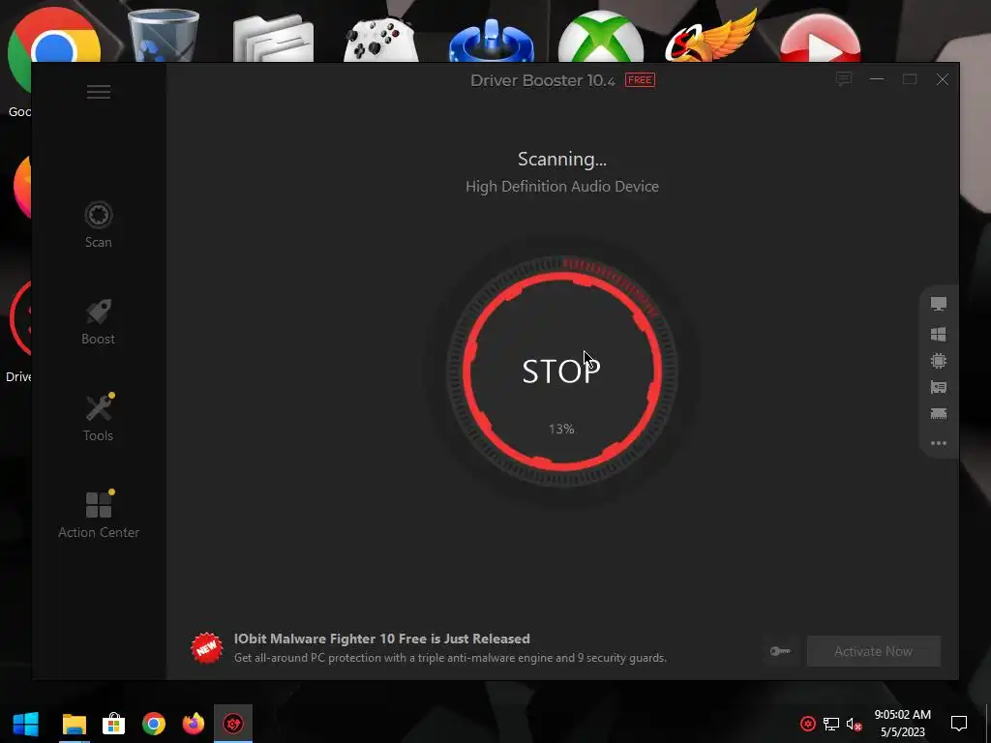Click the red NEW badge icon

click(x=207, y=648)
